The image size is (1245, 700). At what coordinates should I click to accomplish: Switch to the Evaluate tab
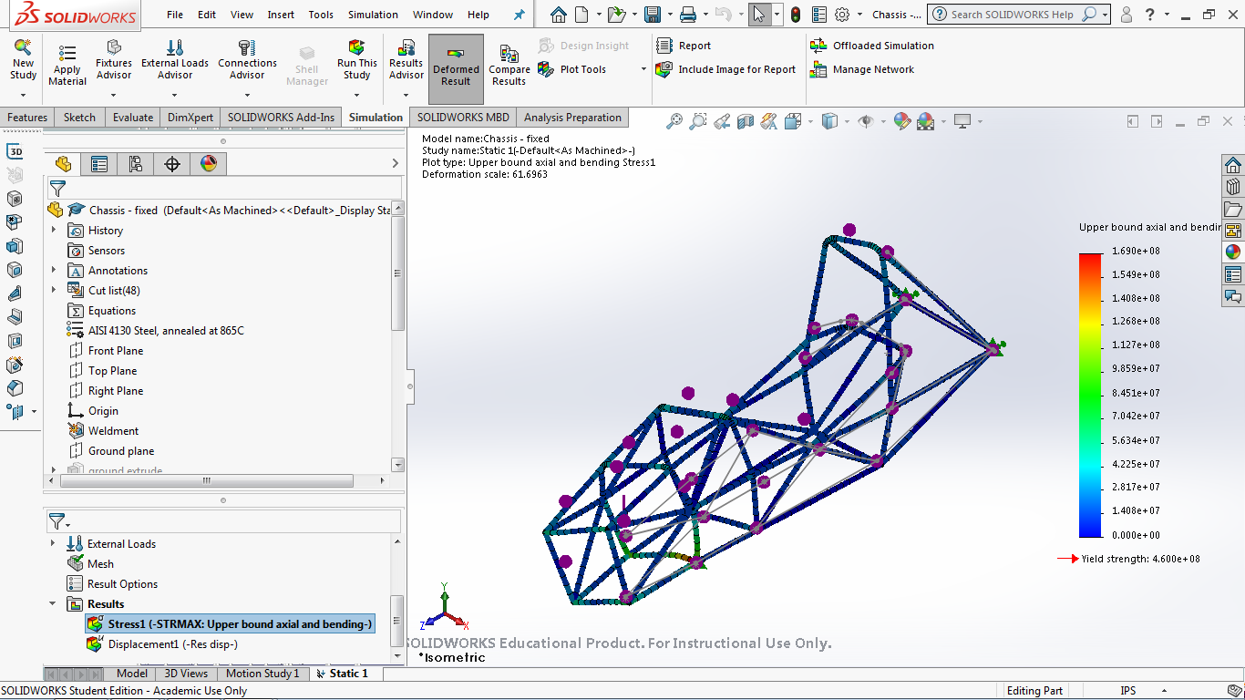(133, 118)
